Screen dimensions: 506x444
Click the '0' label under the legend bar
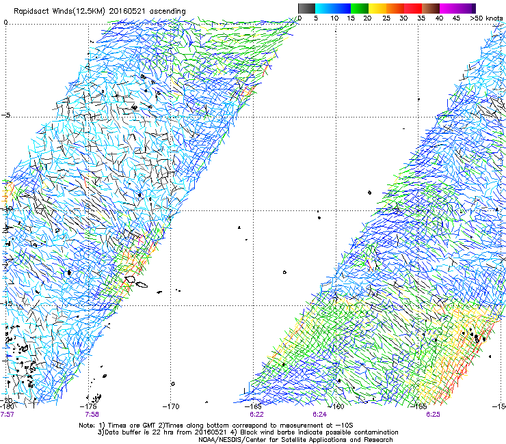point(299,18)
